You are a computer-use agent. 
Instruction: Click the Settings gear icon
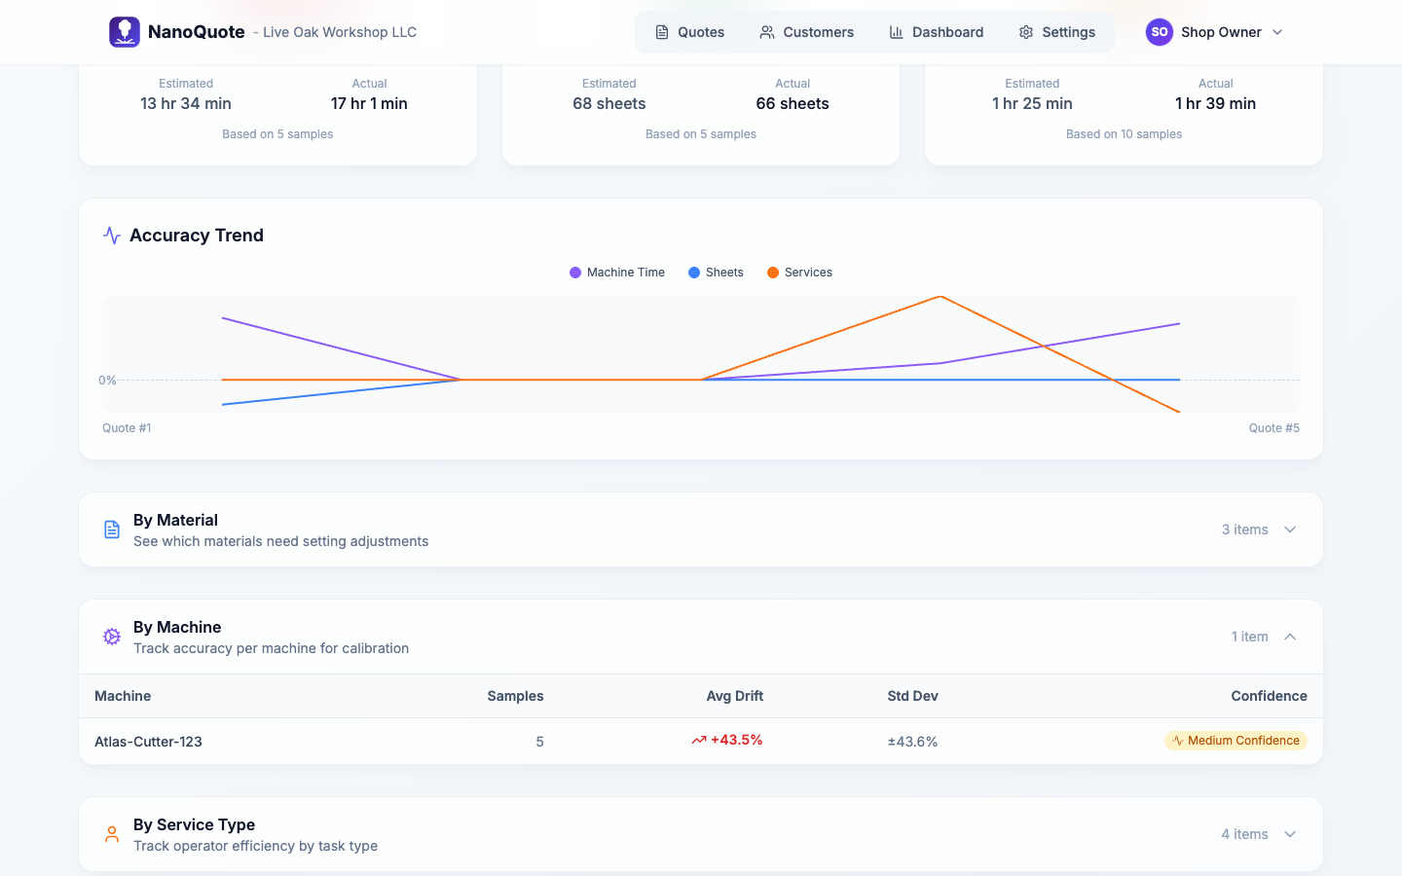[1026, 32]
